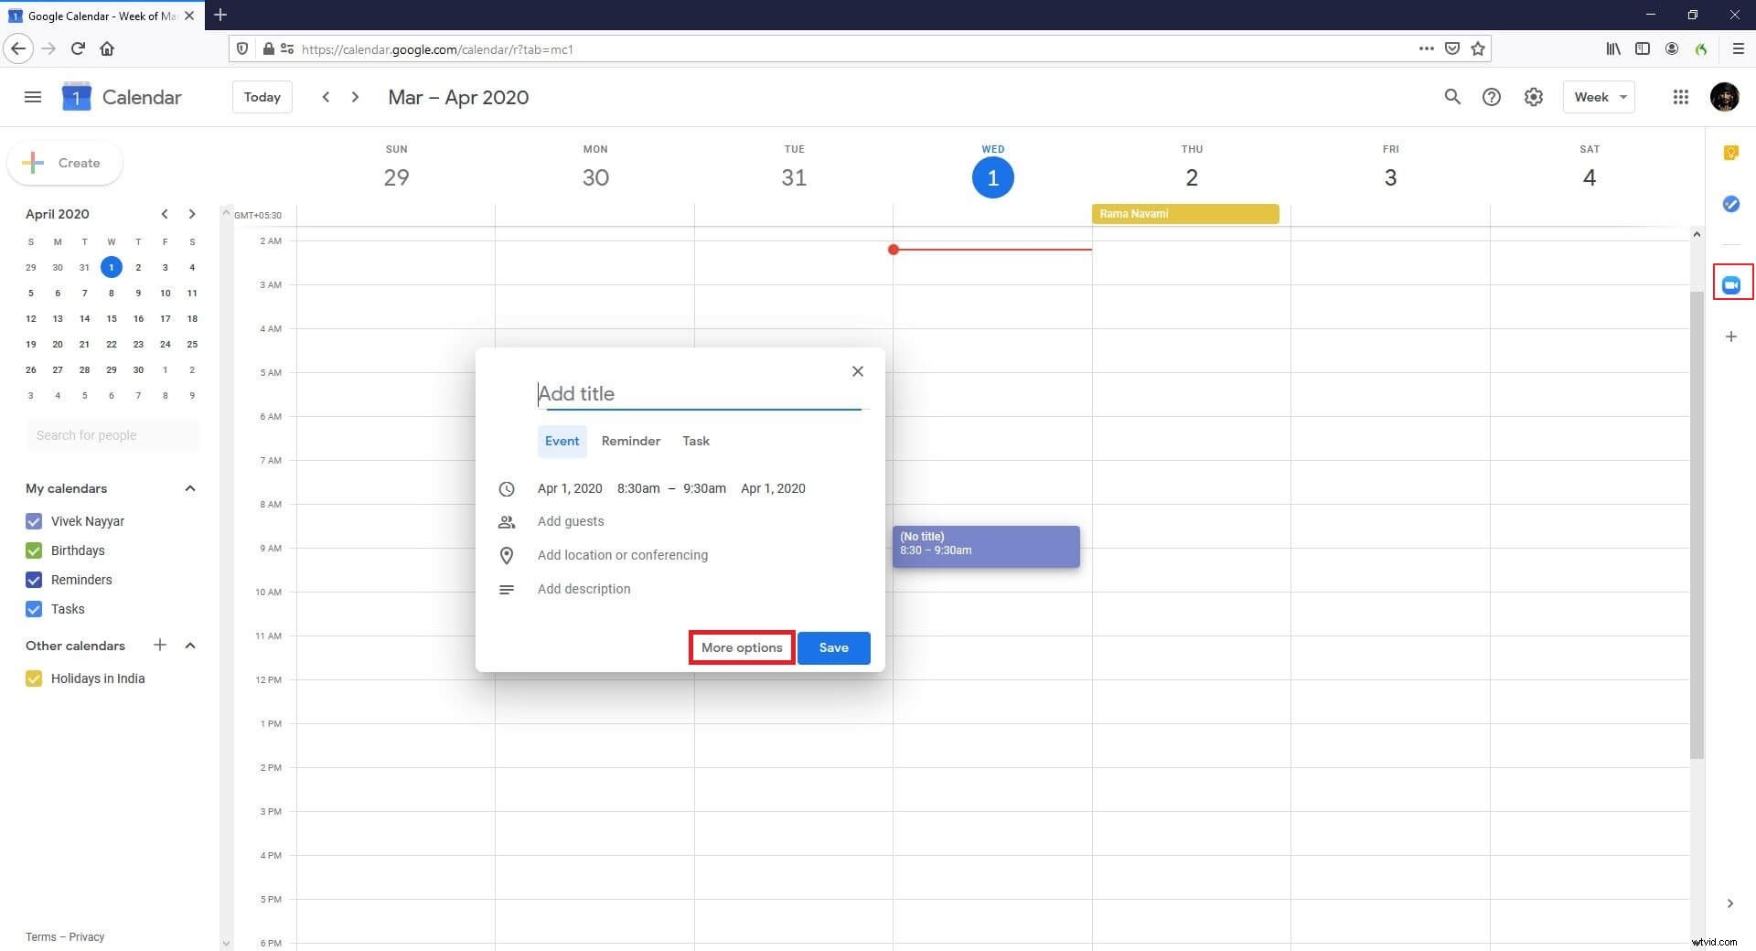The height and width of the screenshot is (951, 1756).
Task: Disable the Reminders calendar
Action: coord(34,580)
